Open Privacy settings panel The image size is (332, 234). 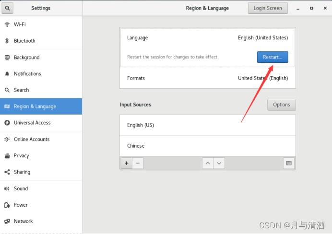coord(41,156)
